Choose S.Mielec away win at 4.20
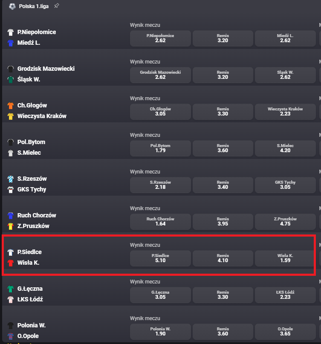The height and width of the screenshot is (344, 321). (285, 148)
